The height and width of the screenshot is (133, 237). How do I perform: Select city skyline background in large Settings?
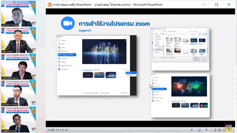111,75
